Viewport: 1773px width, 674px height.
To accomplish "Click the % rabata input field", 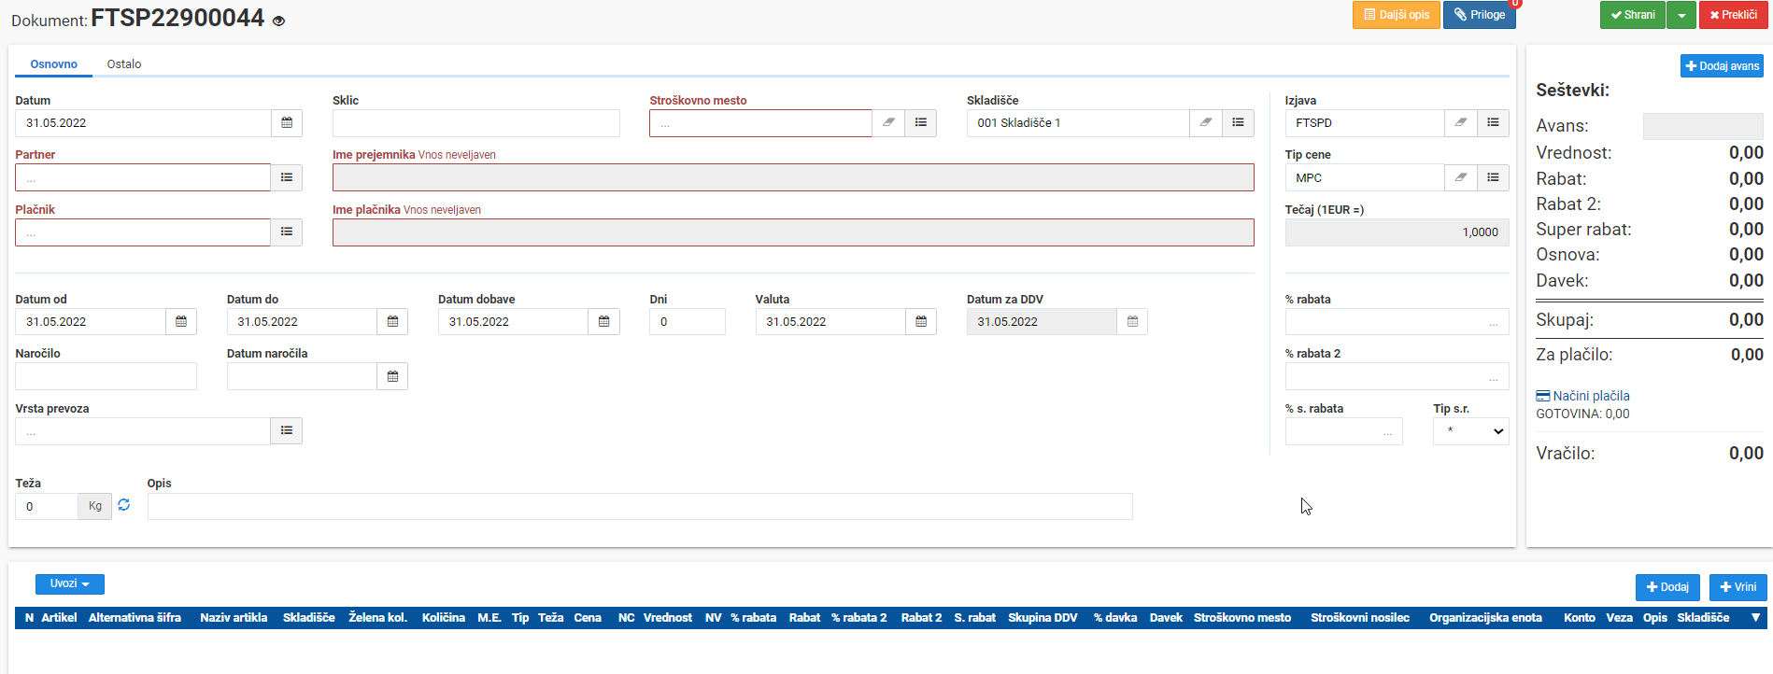I will tap(1397, 322).
